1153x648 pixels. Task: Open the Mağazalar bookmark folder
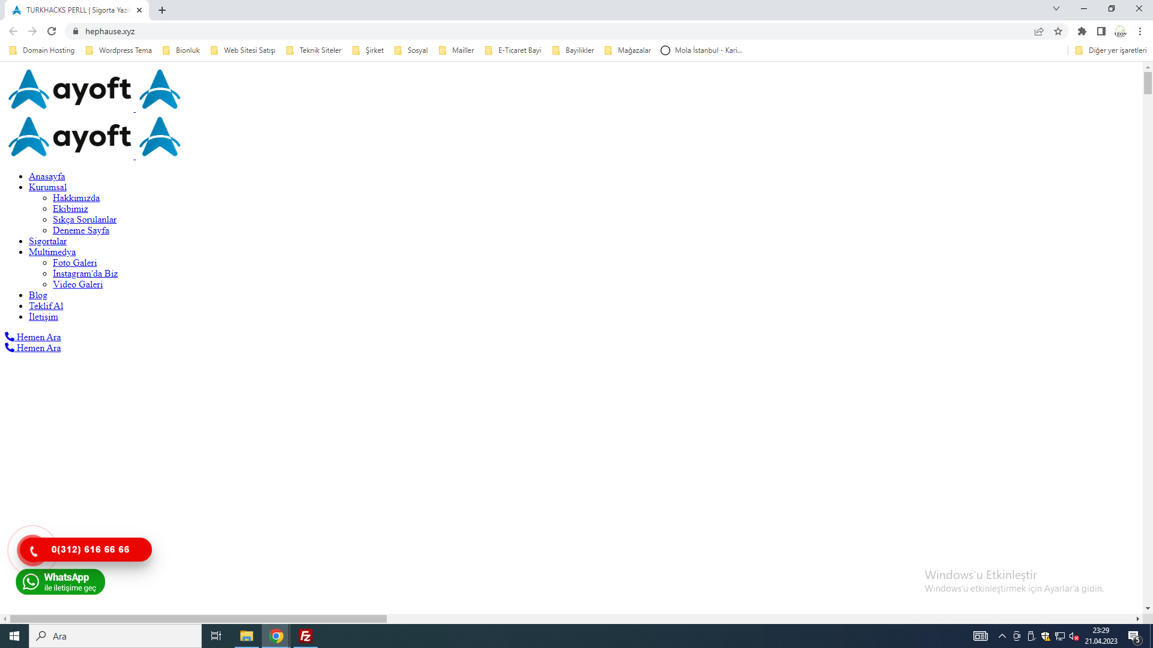click(628, 50)
